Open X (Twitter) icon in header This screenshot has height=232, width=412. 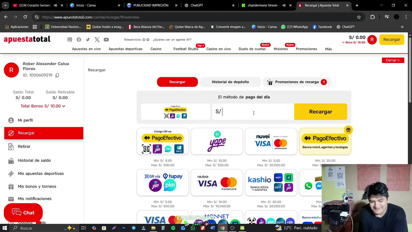pos(97,40)
